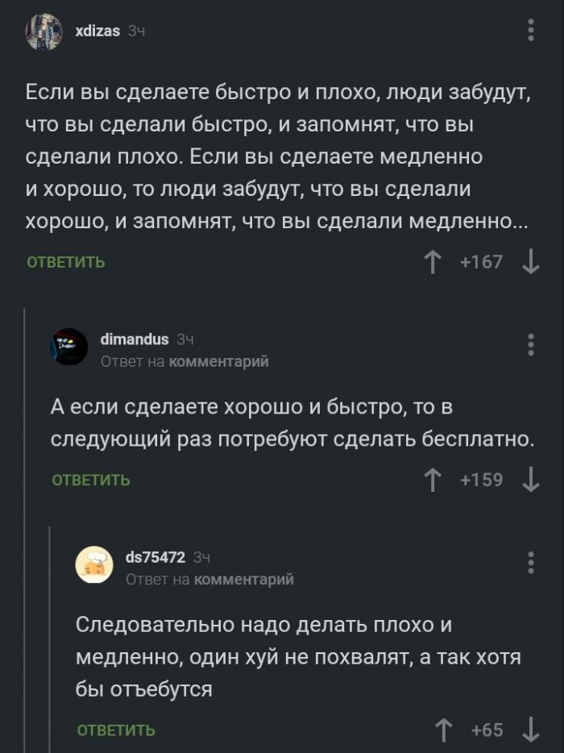Downvote the comment by xdizas
Image resolution: width=564 pixels, height=753 pixels.
[x=531, y=262]
